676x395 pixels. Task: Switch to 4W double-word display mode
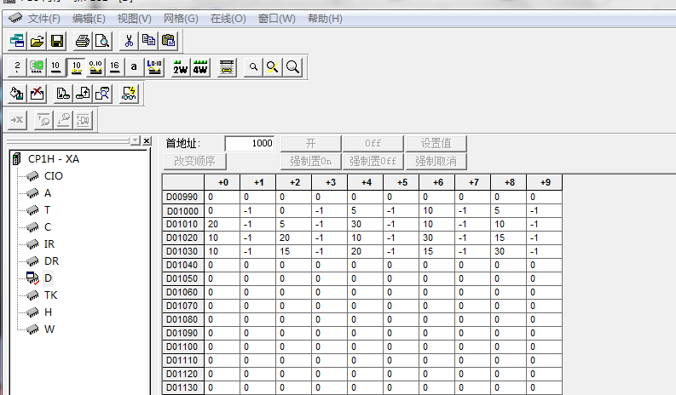click(x=200, y=67)
